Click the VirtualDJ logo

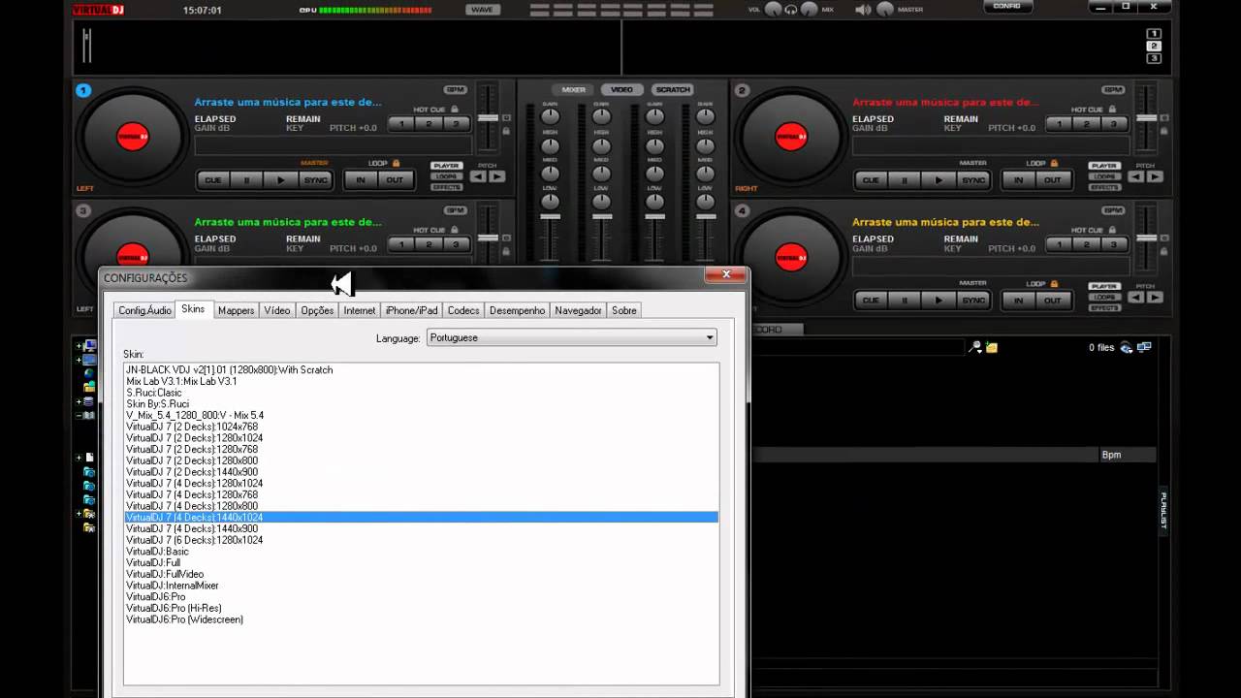click(98, 10)
